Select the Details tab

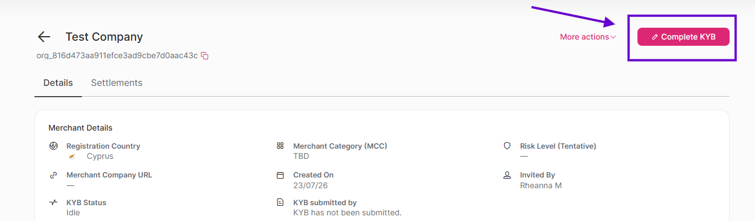pos(58,83)
